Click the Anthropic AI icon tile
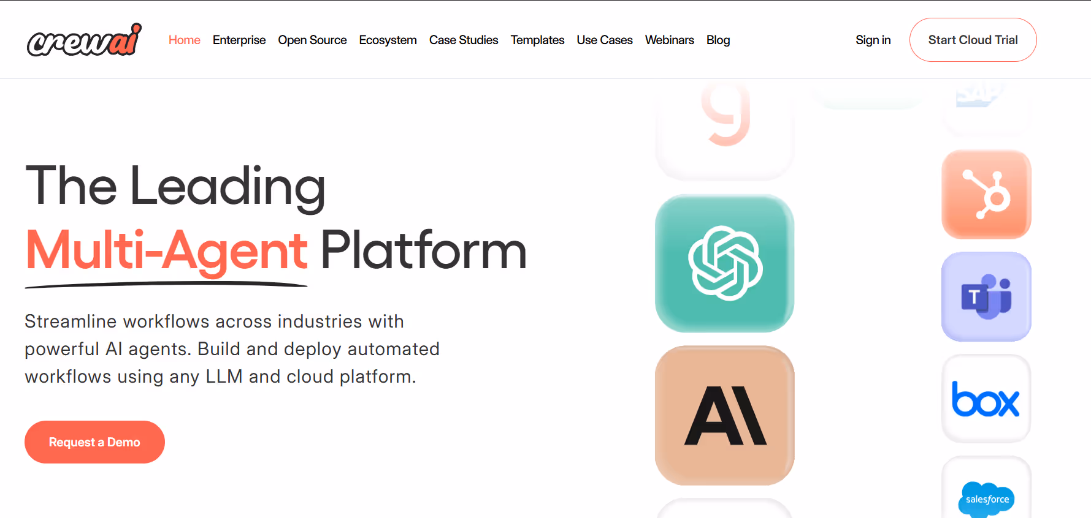Viewport: 1091px width, 518px height. click(x=725, y=416)
